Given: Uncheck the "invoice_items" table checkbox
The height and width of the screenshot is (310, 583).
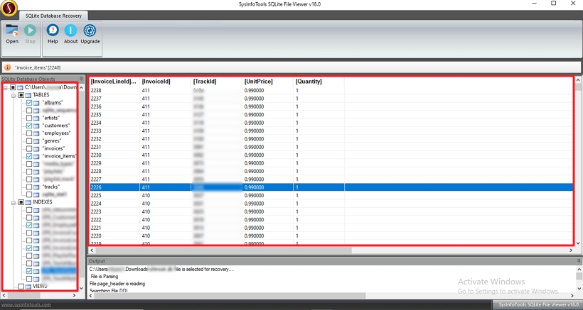Looking at the screenshot, I should [29, 156].
